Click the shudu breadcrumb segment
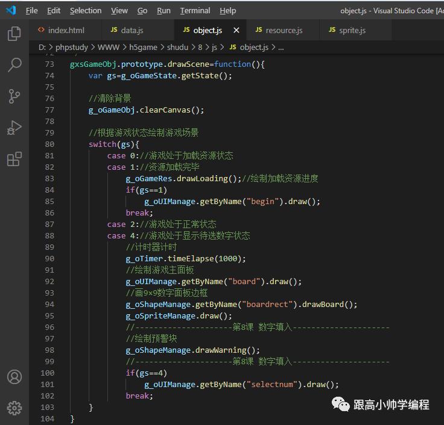The height and width of the screenshot is (425, 444). (x=177, y=47)
